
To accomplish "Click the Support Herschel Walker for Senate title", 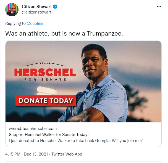I will click(49, 135).
